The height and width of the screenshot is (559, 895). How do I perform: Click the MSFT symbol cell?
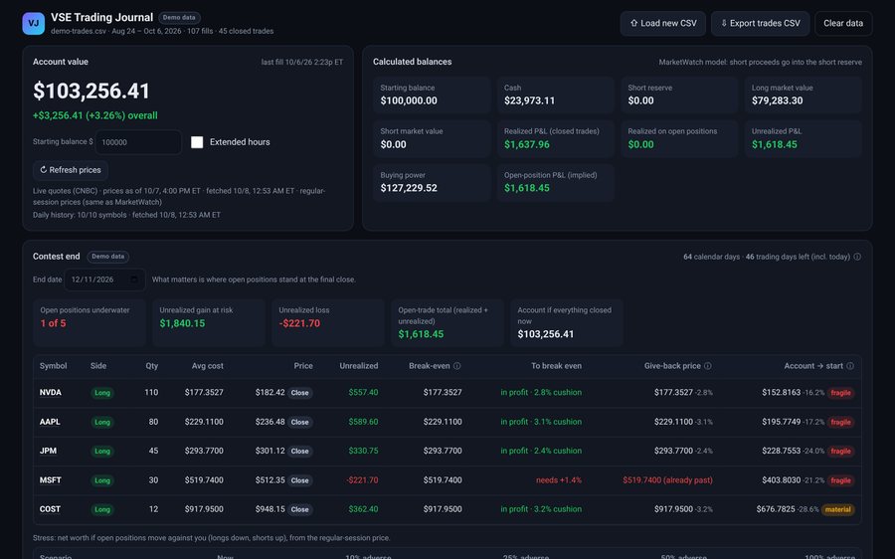pyautogui.click(x=51, y=479)
